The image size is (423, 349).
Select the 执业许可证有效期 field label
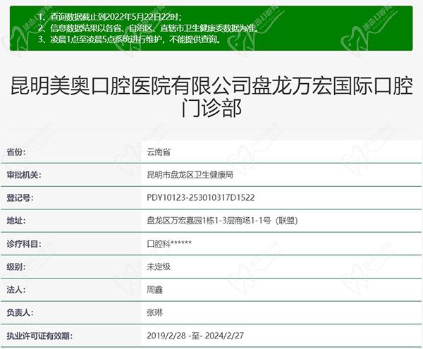tap(38, 336)
